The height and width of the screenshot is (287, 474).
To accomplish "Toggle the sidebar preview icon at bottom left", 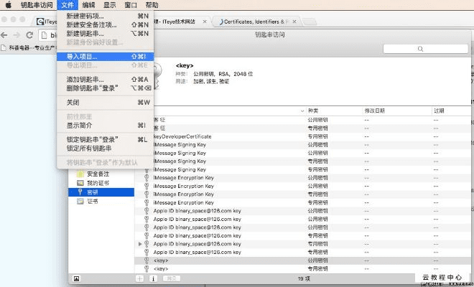I will click(x=77, y=278).
